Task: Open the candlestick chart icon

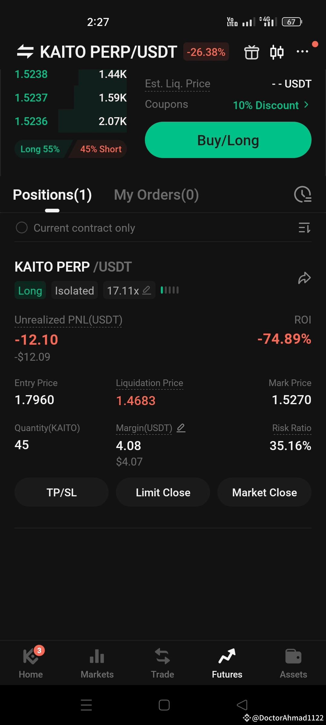Action: coord(276,52)
